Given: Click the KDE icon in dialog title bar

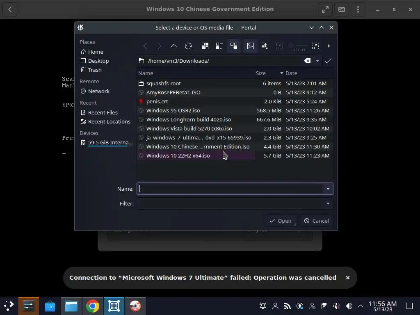Looking at the screenshot, I should point(80,27).
